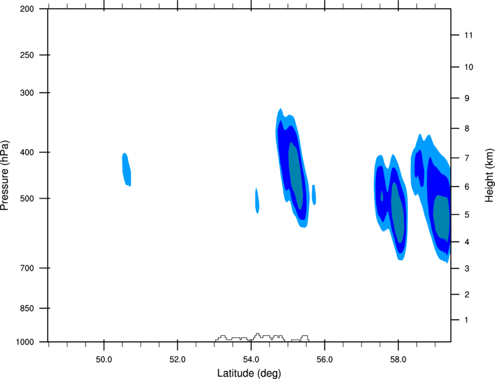The image size is (495, 379).
Task: Click the "Pressure (hPa)" axis title
Action: click(5, 175)
